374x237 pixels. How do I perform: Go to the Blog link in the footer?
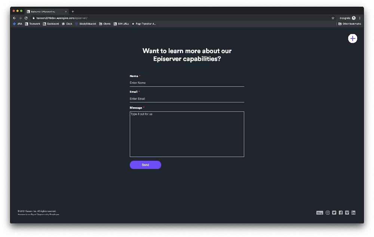coord(320,213)
